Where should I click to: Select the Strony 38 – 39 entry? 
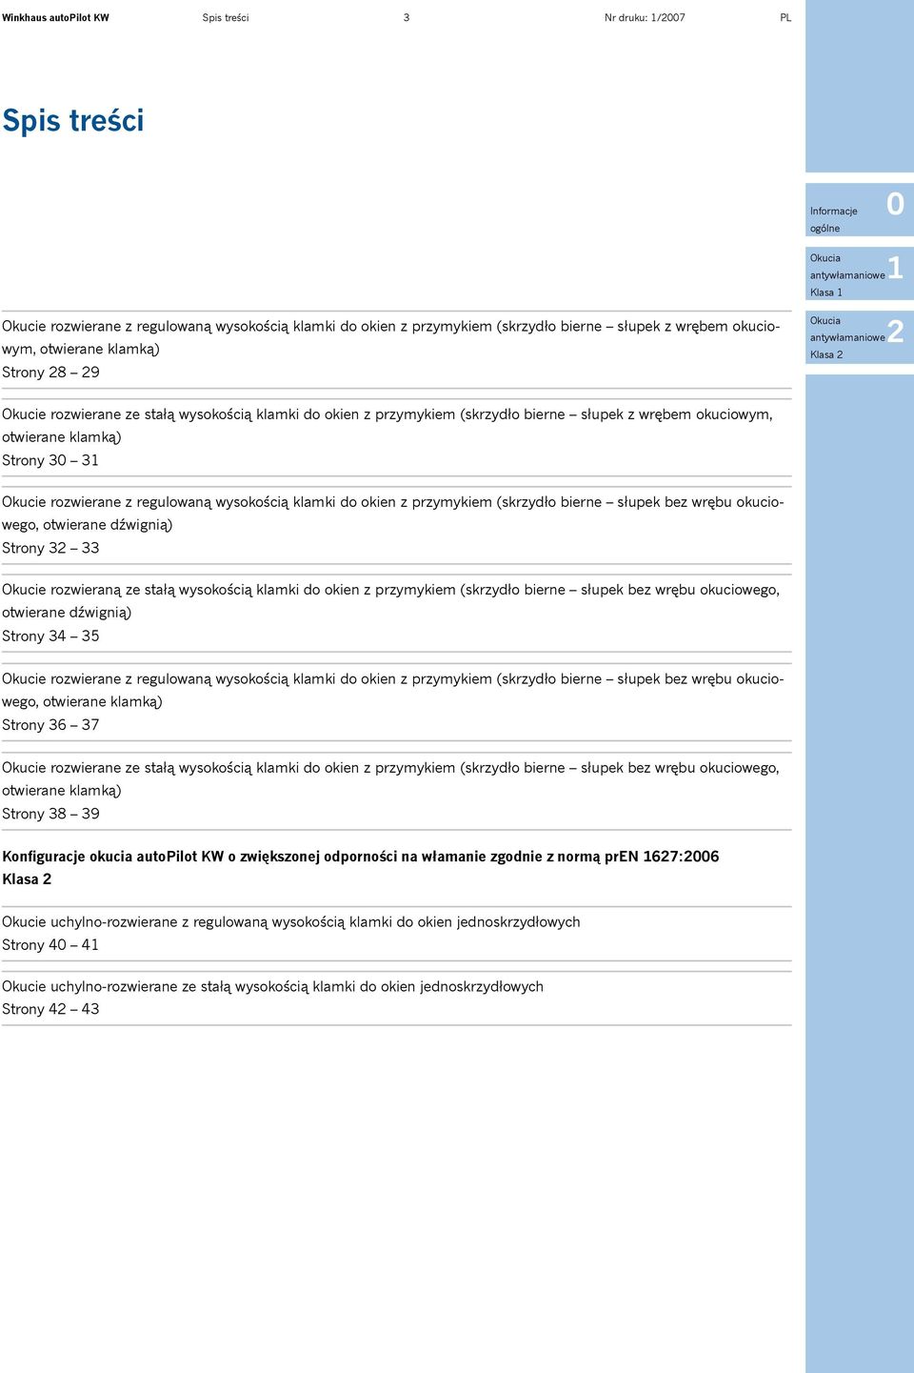coord(50,814)
